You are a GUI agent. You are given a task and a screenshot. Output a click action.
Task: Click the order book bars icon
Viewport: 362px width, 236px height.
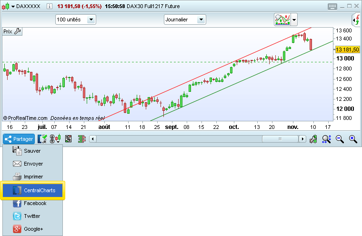(81, 139)
